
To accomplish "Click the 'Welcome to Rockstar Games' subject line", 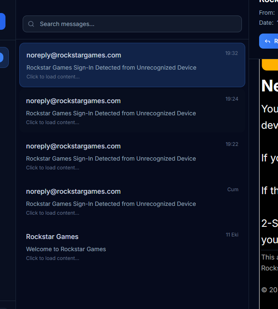I will (66, 249).
